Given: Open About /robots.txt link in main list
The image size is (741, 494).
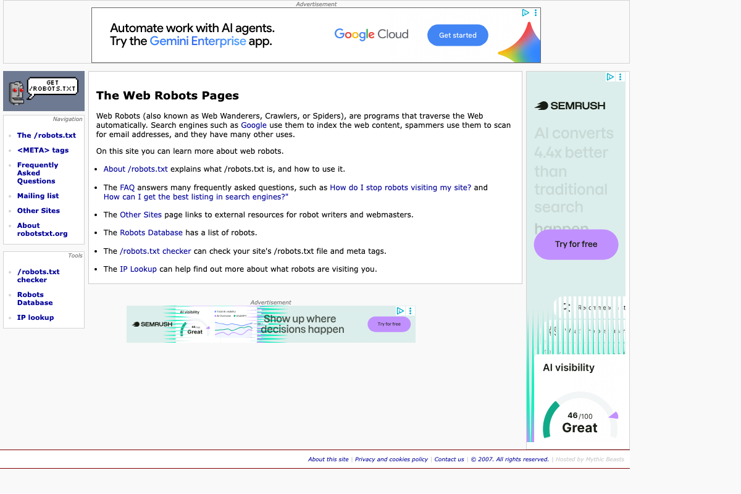Looking at the screenshot, I should pos(136,169).
